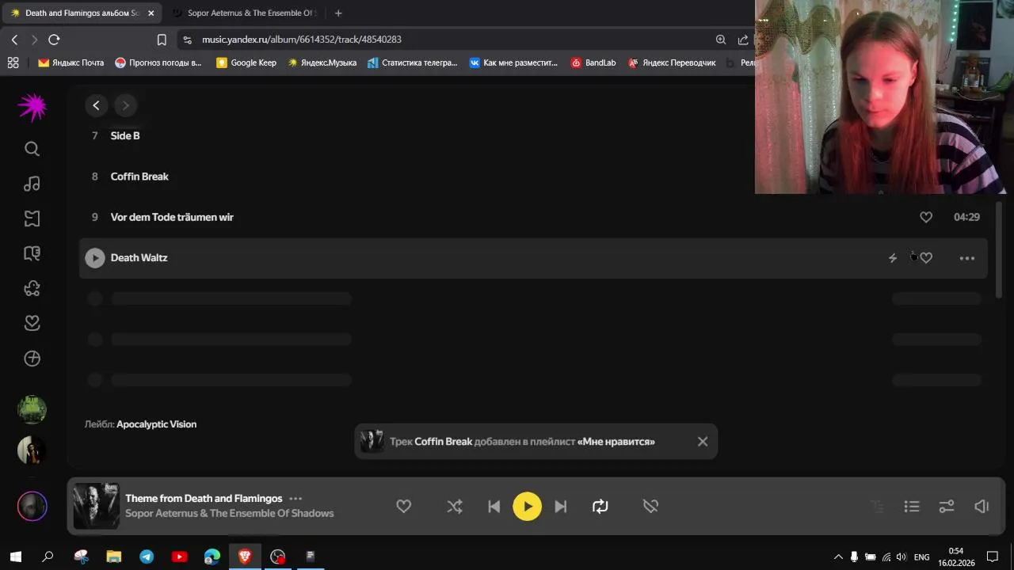Start My Wave from the Death Waltz lightning icon
The image size is (1014, 570).
(x=893, y=258)
